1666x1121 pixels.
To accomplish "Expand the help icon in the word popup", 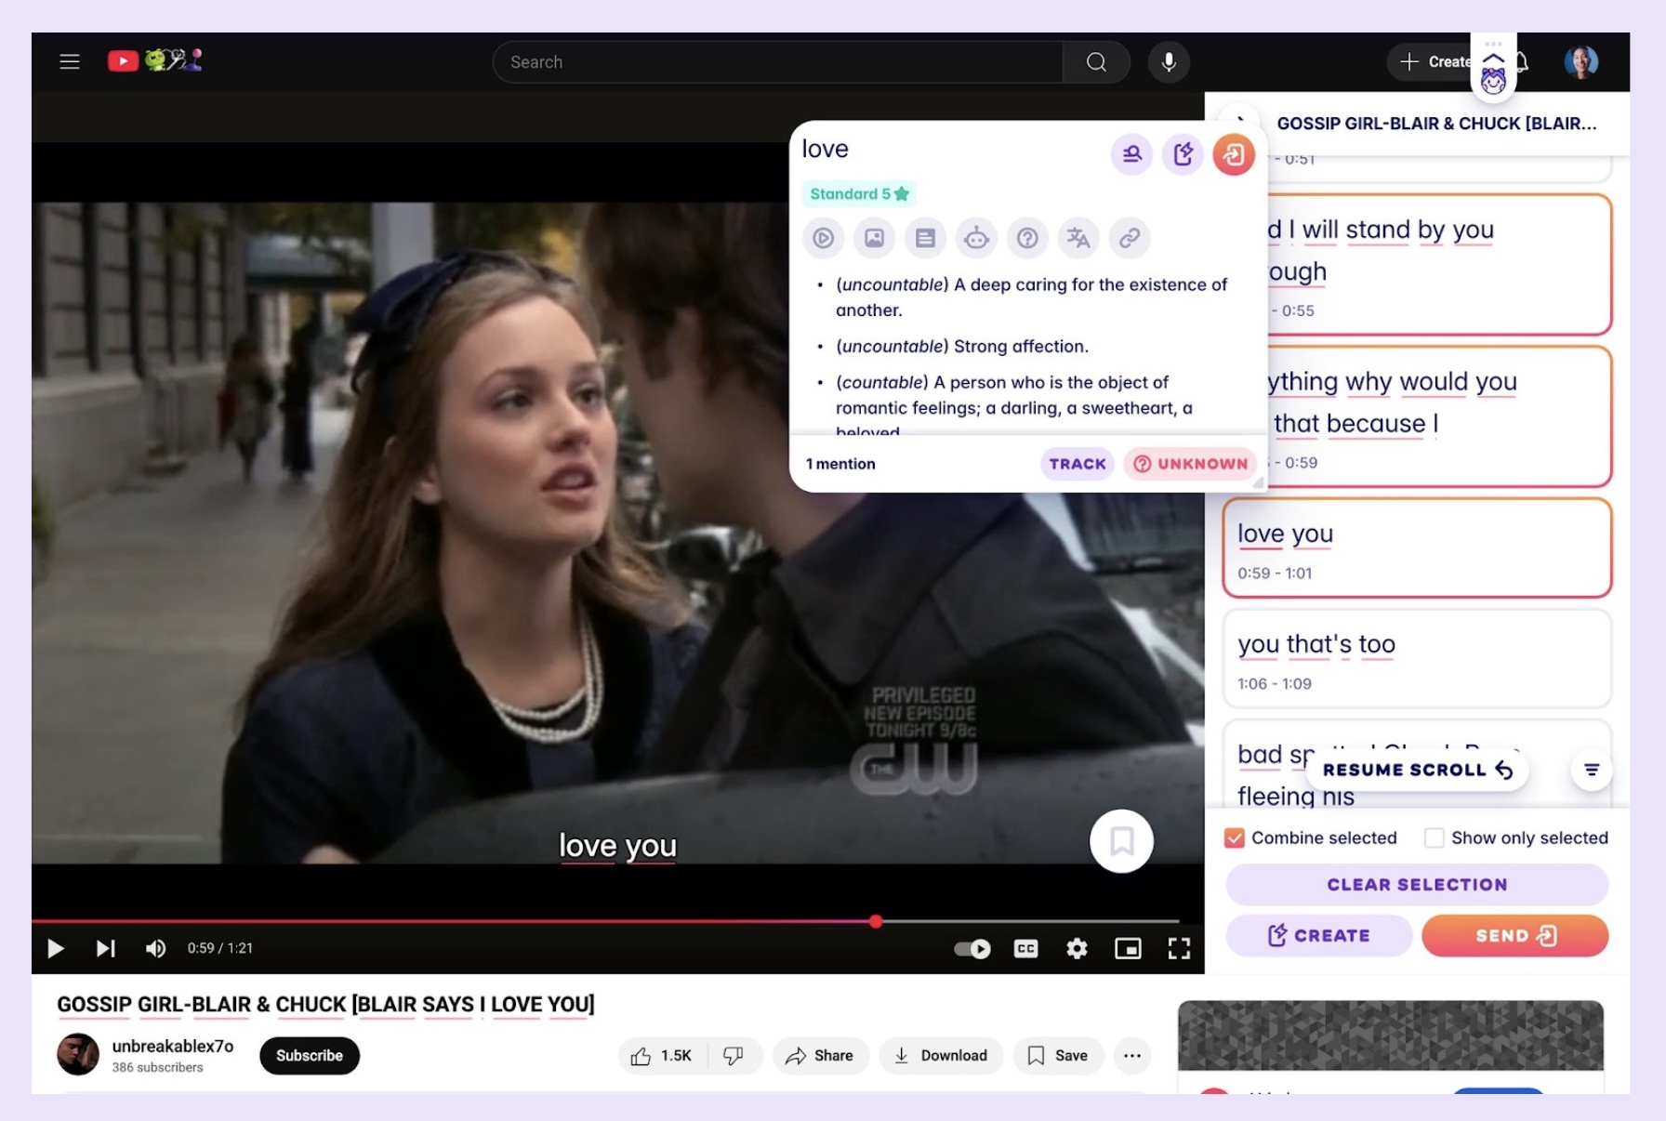I will click(x=1027, y=238).
